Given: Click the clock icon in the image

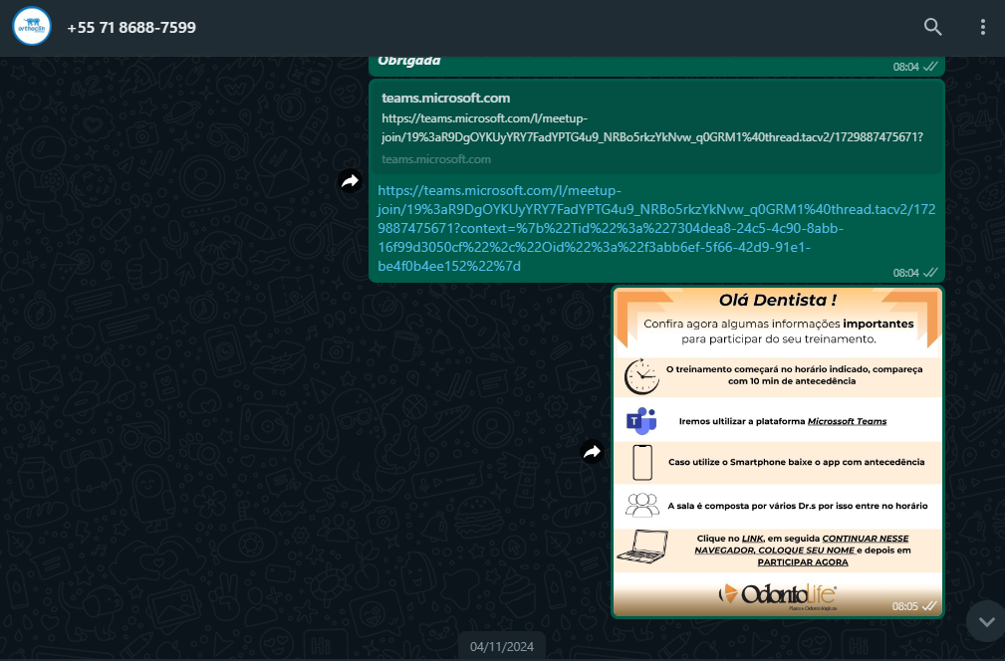Looking at the screenshot, I should pyautogui.click(x=641, y=376).
